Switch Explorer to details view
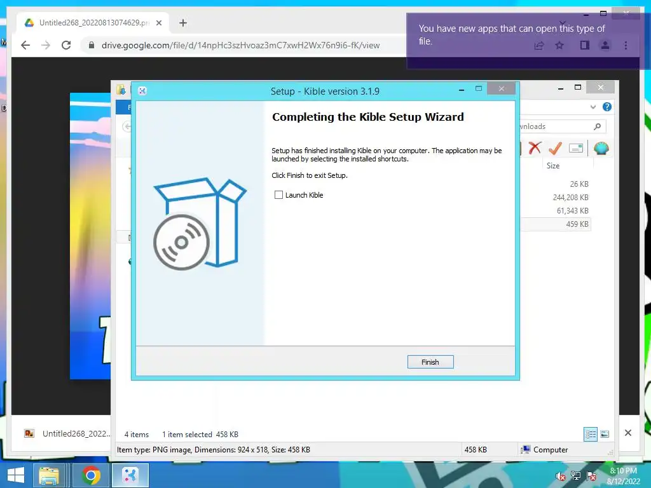Screen dimensions: 651x488 coord(591,435)
